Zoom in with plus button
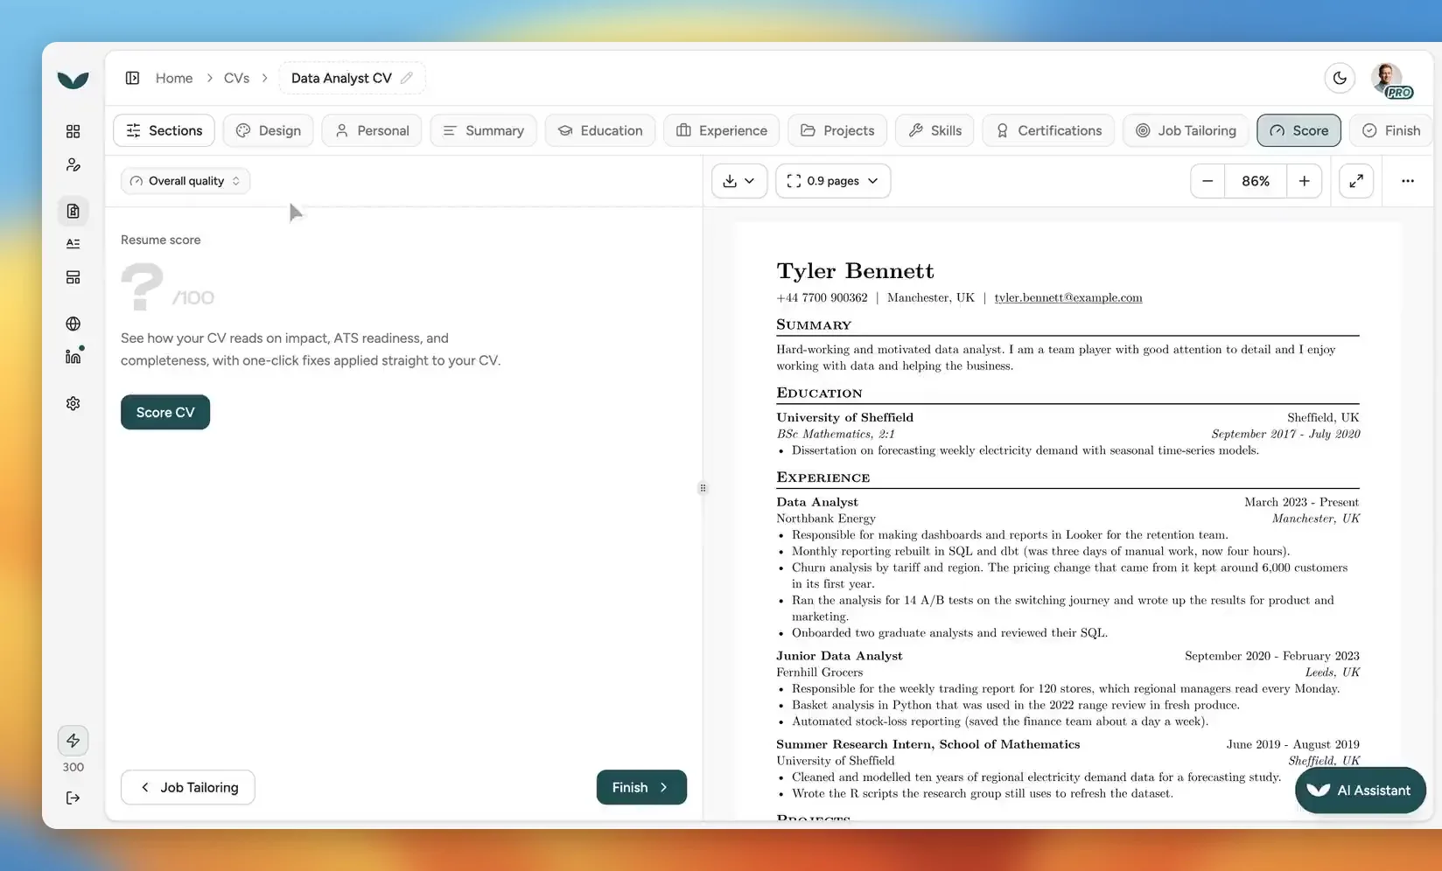1442x871 pixels. pyautogui.click(x=1304, y=181)
